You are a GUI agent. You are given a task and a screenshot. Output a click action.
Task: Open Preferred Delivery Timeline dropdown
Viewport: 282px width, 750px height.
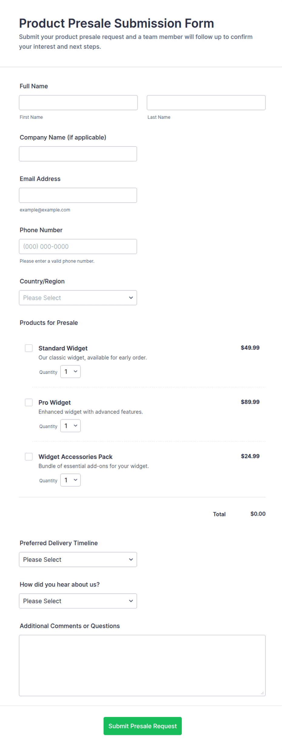pos(78,560)
